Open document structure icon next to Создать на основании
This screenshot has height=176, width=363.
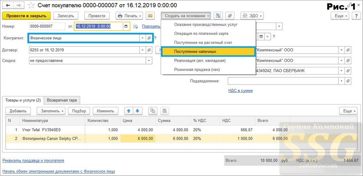click(x=218, y=16)
